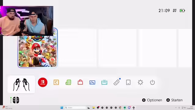
Task: Select the third empty game slot
Action: (x=158, y=48)
